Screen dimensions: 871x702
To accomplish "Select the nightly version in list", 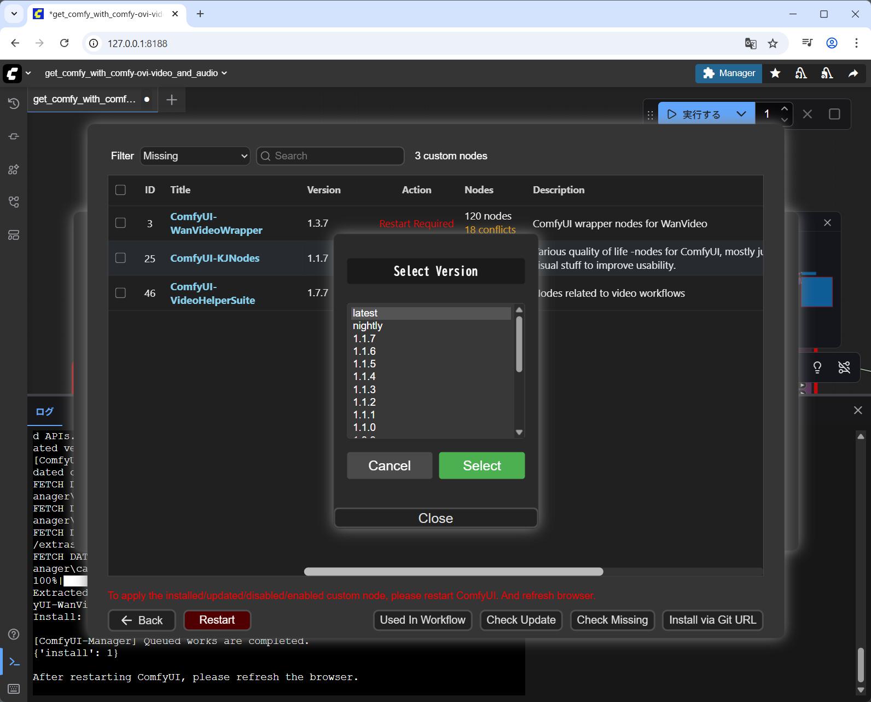I will pos(368,326).
